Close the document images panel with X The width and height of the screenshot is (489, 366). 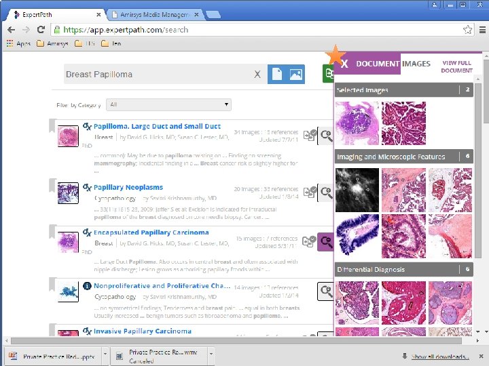pyautogui.click(x=344, y=64)
